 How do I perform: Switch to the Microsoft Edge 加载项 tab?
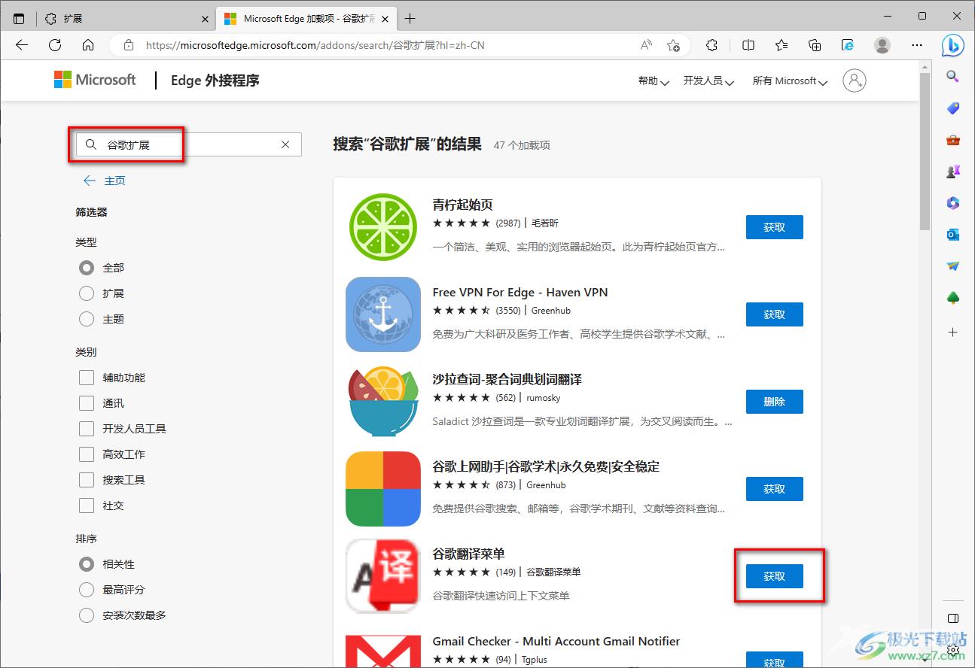pyautogui.click(x=306, y=18)
